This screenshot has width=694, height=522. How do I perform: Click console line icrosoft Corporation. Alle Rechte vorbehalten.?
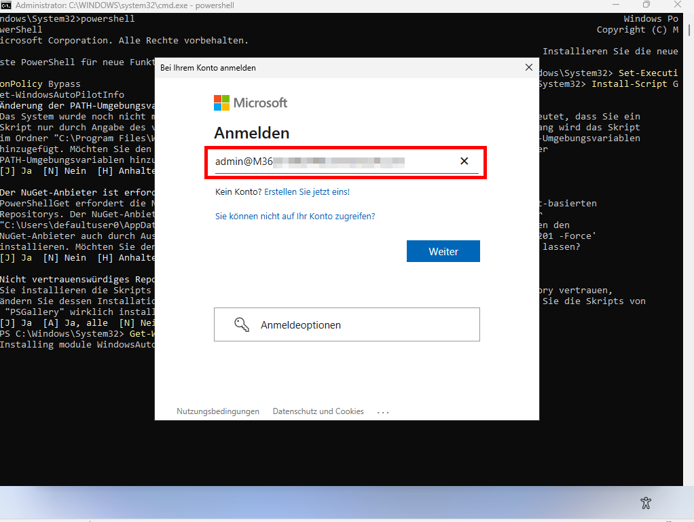click(x=124, y=40)
